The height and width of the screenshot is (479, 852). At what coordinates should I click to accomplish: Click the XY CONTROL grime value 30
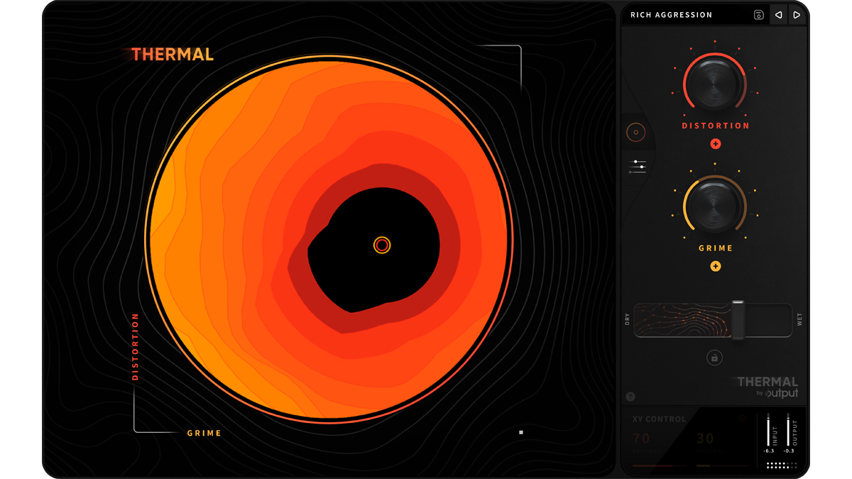coord(705,439)
